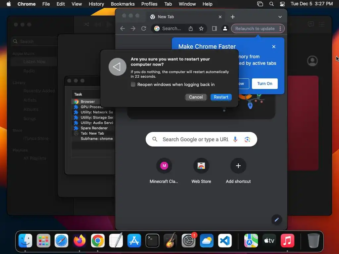This screenshot has height=254, width=339.
Task: Customize Chrome with the pencil icon
Action: 276,220
